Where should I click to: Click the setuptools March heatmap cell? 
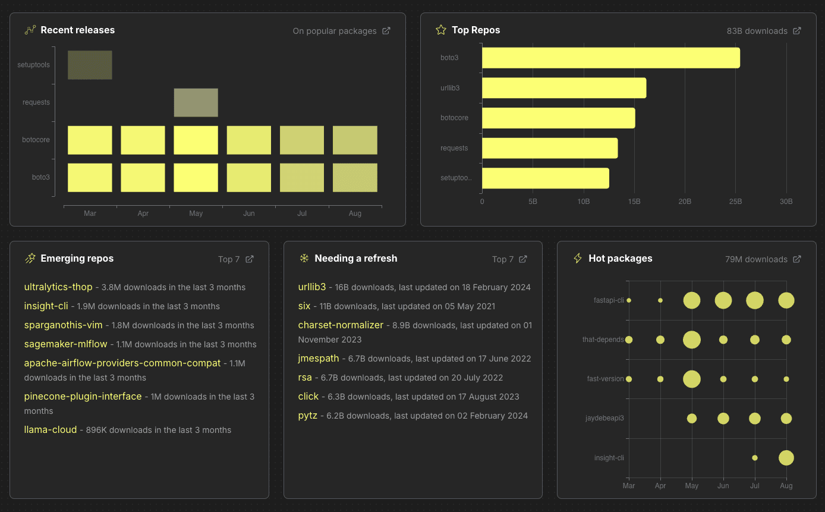[90, 65]
